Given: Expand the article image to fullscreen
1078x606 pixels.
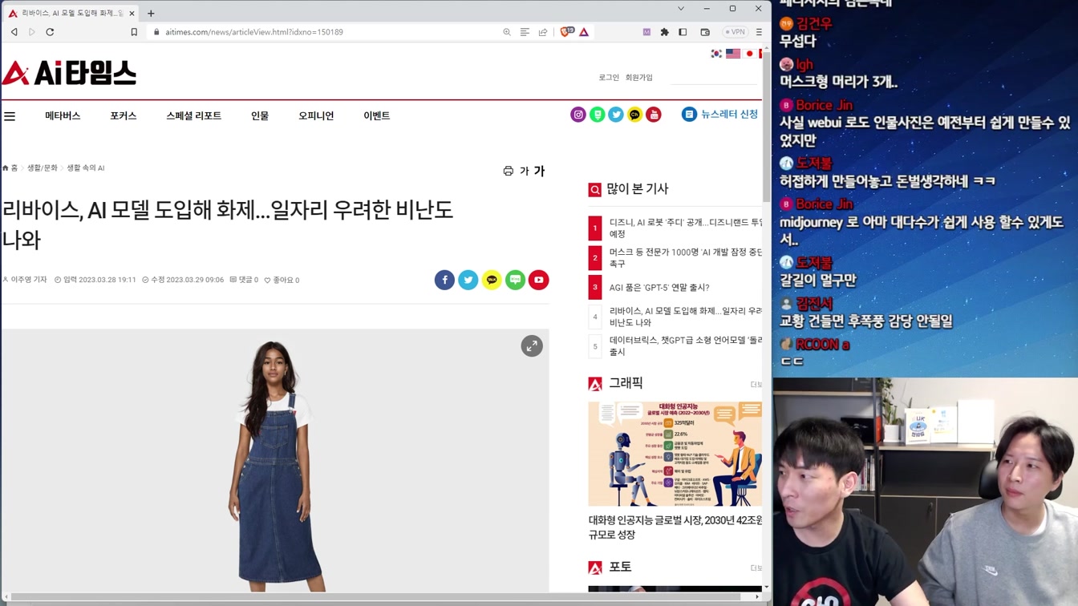Looking at the screenshot, I should pyautogui.click(x=532, y=346).
